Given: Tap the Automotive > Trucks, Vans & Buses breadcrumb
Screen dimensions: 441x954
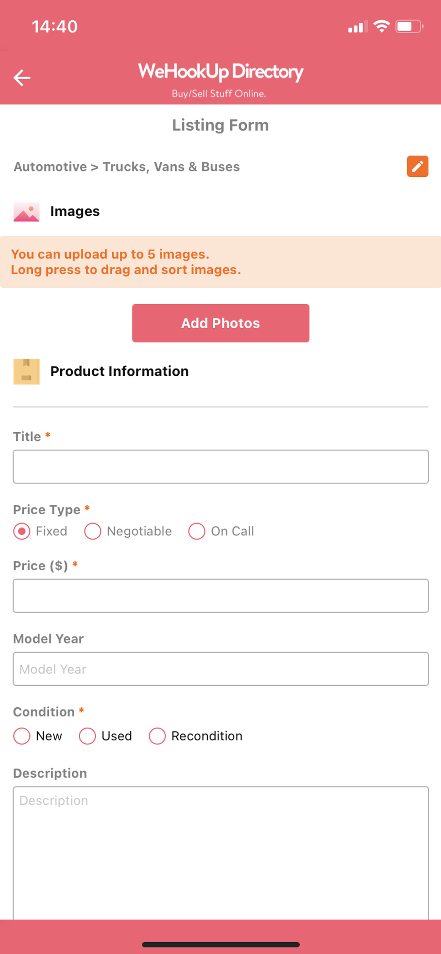Looking at the screenshot, I should point(127,167).
